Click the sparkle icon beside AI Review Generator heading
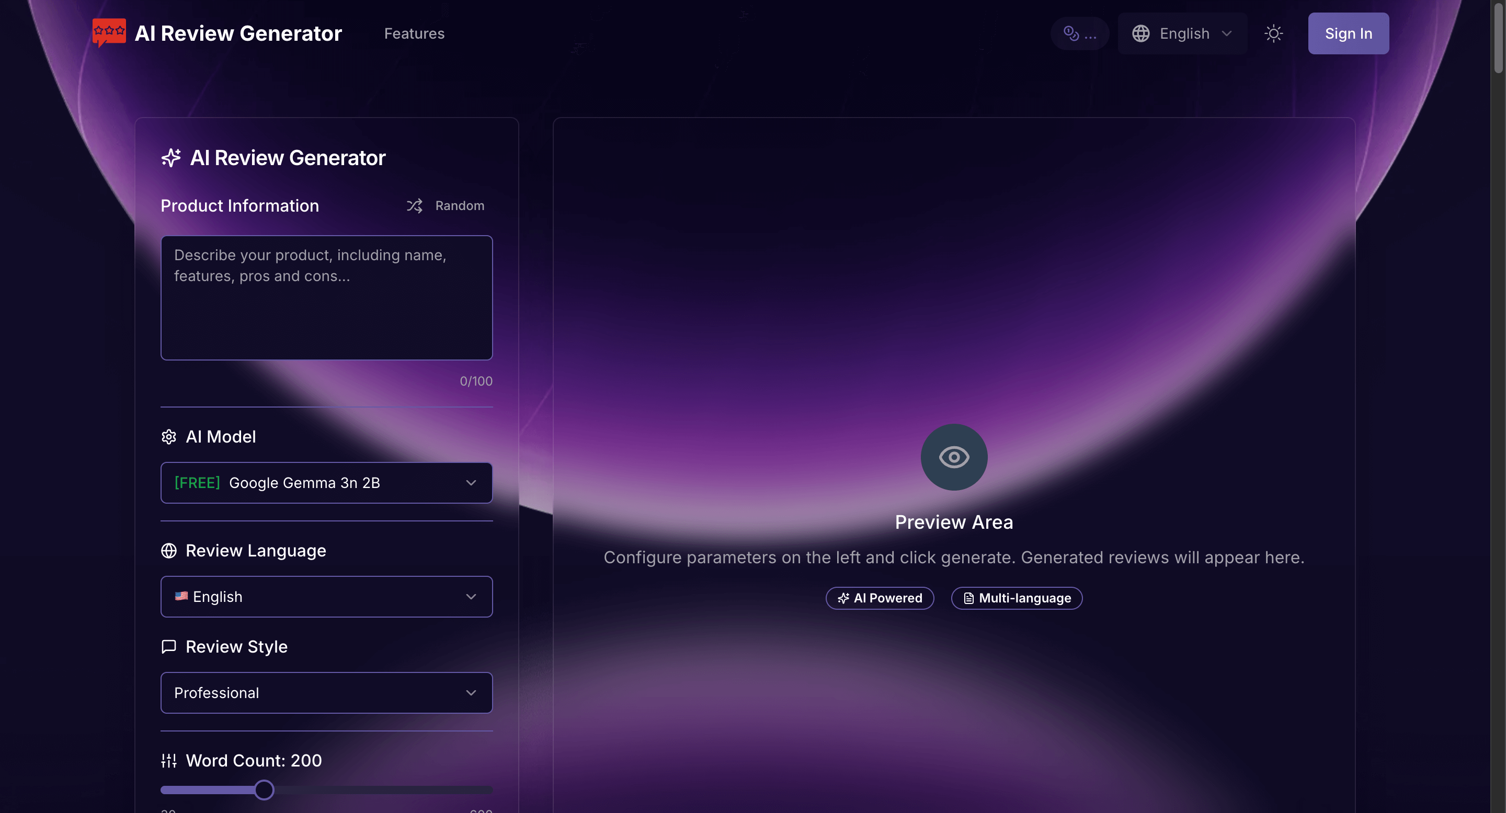Viewport: 1506px width, 813px height. [170, 158]
